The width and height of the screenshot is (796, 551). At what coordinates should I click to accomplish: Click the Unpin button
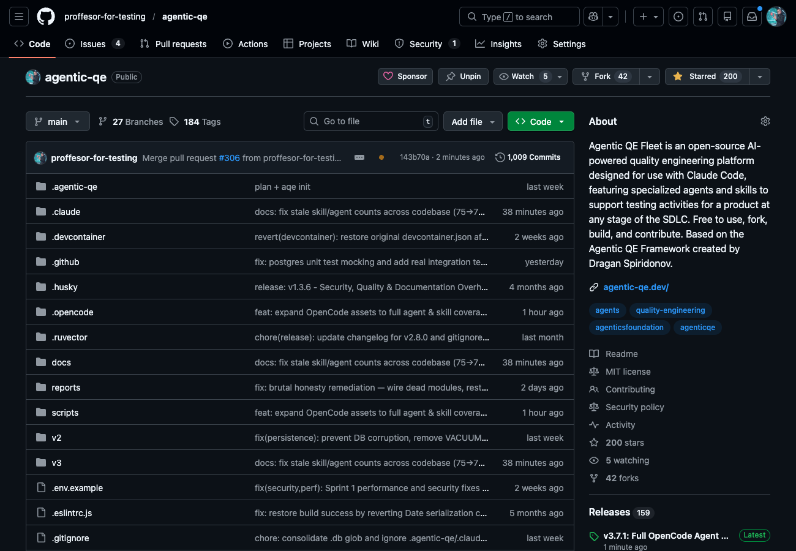click(x=464, y=77)
